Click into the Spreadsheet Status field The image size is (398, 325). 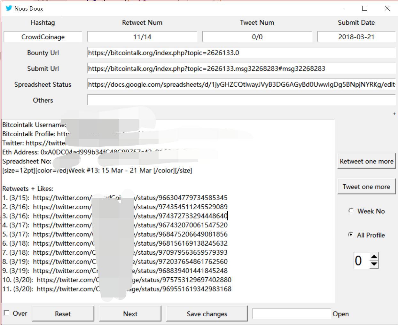pos(241,84)
